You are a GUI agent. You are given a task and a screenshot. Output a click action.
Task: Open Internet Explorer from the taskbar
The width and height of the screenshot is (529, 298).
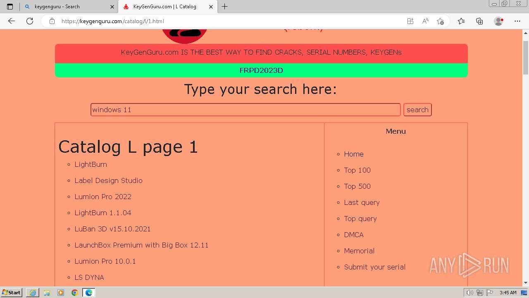[33, 293]
